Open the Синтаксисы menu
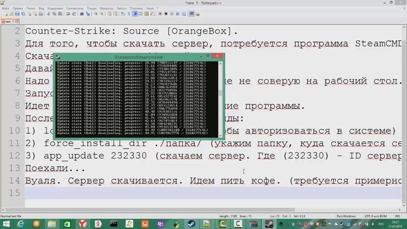 (75, 8)
